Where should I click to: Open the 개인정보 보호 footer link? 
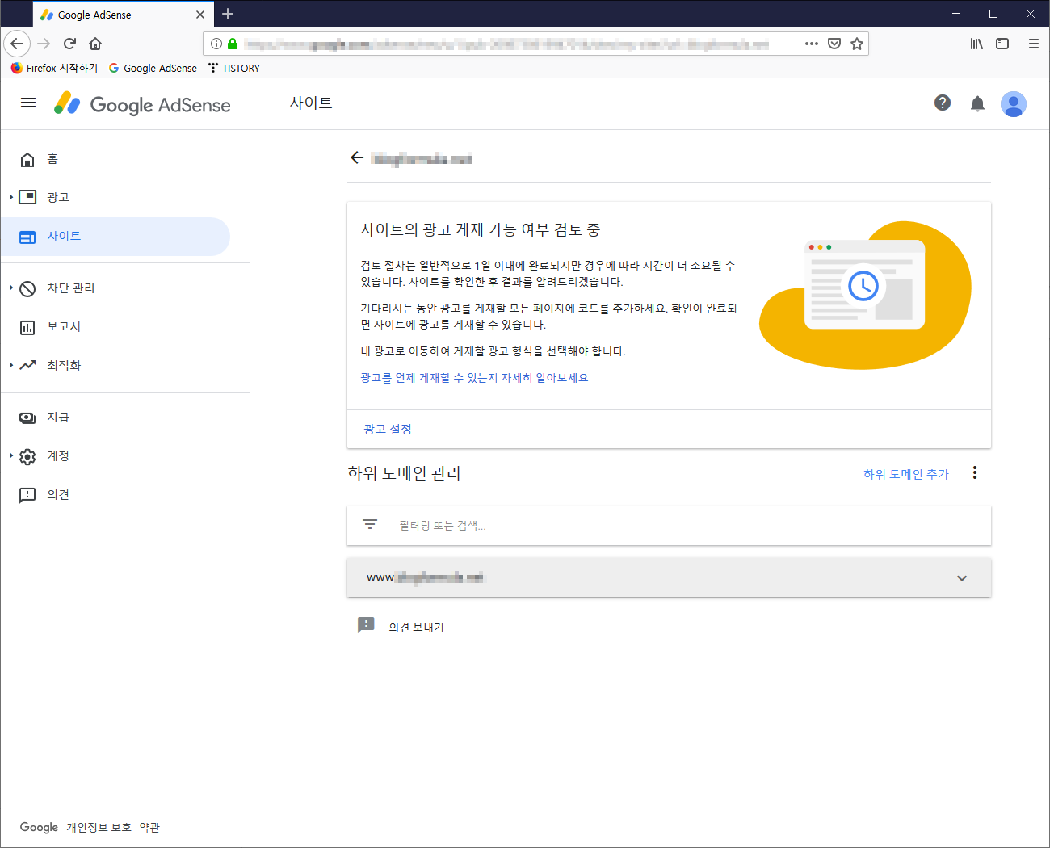[x=99, y=828]
